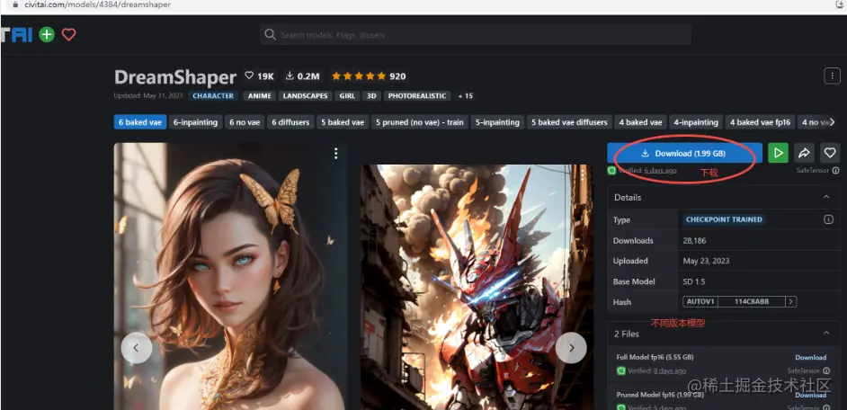Viewport: 847px width, 410px height.
Task: Expand the + 15 more tags
Action: pos(465,96)
